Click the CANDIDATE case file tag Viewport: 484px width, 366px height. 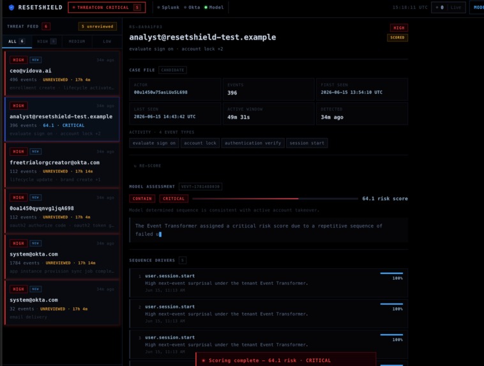172,70
